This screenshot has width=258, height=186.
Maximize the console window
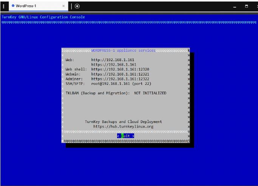[246, 6]
